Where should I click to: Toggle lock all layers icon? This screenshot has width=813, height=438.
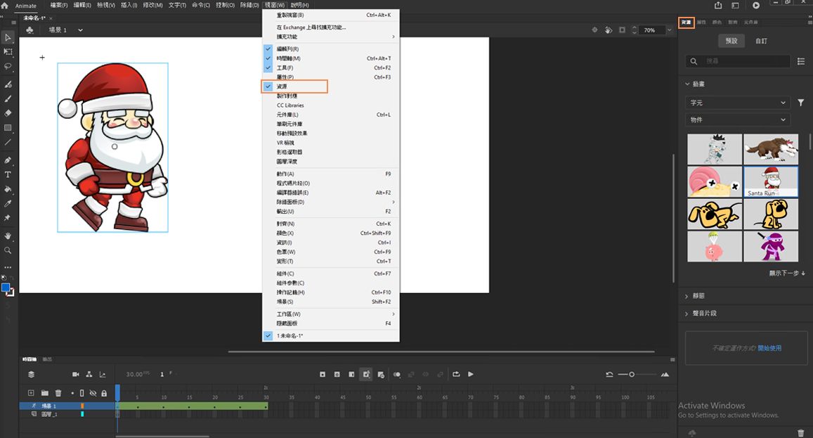tap(104, 394)
